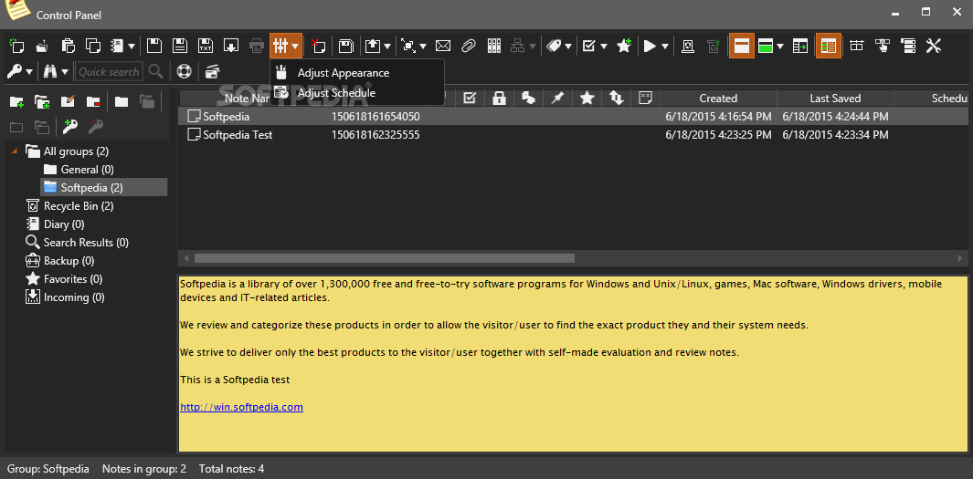Toggle the orange-highlighted preview pane button
Image resolution: width=973 pixels, height=479 pixels.
pyautogui.click(x=742, y=46)
